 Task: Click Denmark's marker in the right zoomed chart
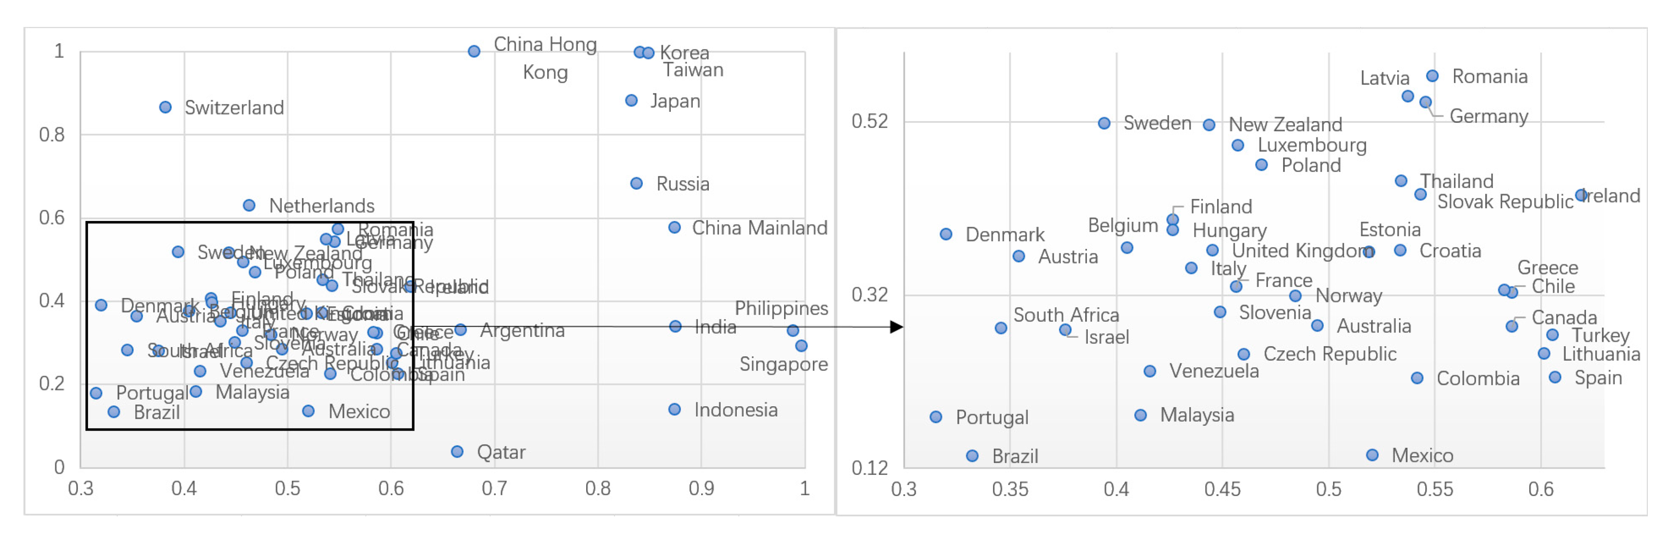pyautogui.click(x=946, y=234)
